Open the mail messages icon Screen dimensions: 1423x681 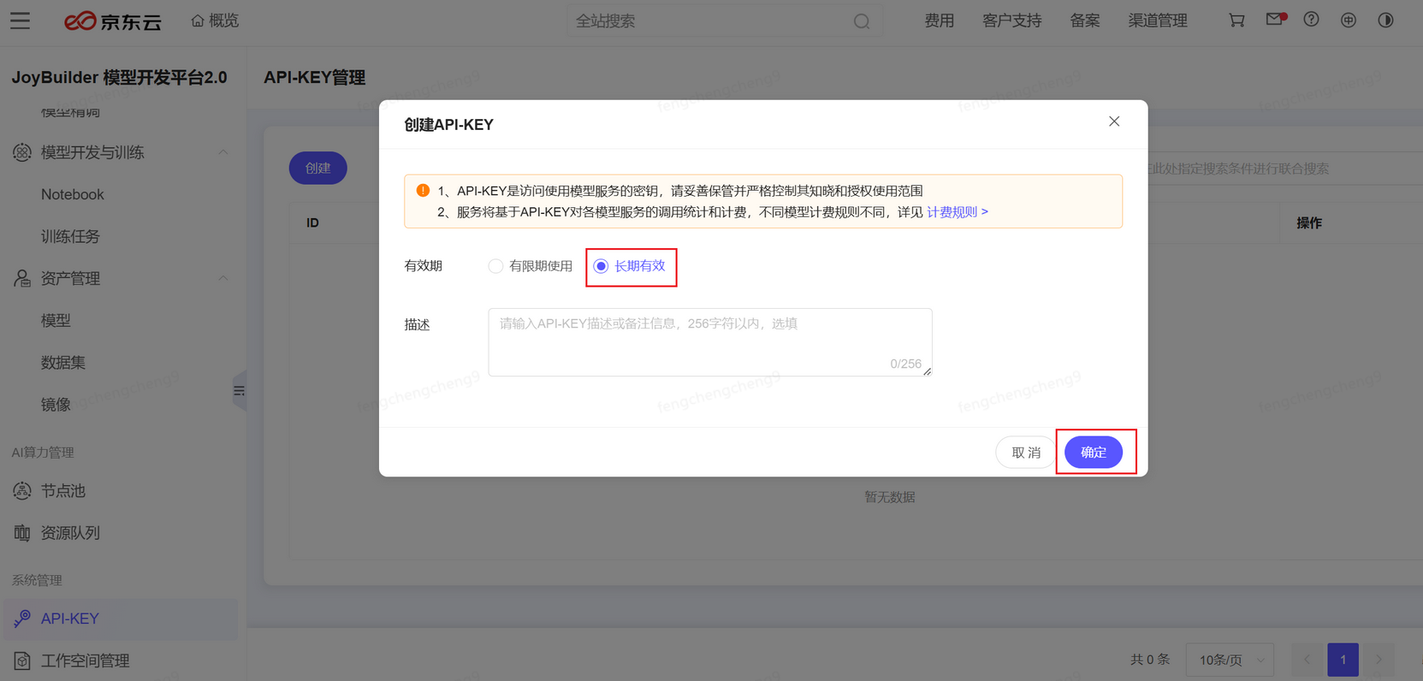[1275, 19]
